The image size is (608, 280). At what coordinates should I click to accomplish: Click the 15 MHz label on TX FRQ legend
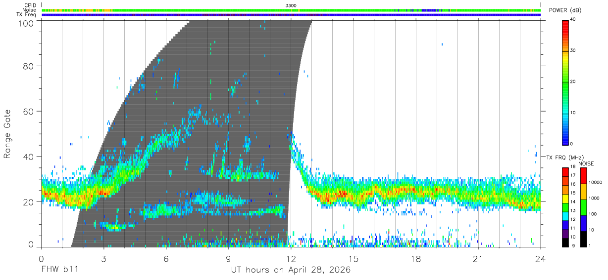pos(573,193)
